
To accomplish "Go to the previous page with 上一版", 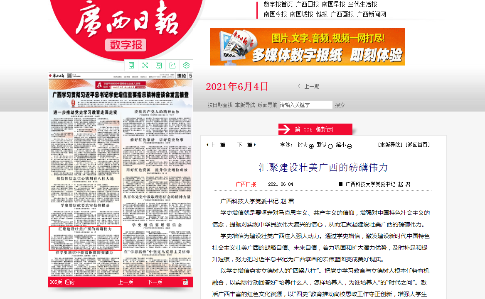I will click(126, 282).
